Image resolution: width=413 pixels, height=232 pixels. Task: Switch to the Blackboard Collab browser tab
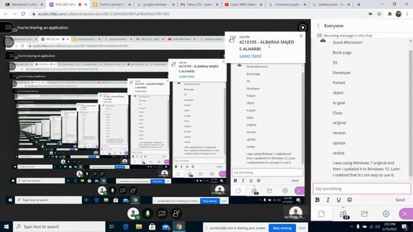point(25,5)
